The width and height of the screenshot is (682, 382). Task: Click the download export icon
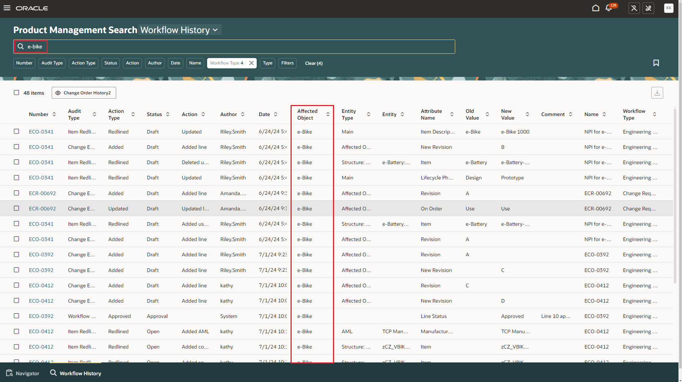(657, 93)
